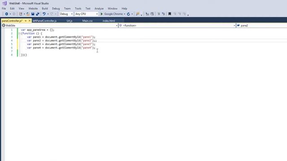Save the current file with disk icon

[33, 14]
